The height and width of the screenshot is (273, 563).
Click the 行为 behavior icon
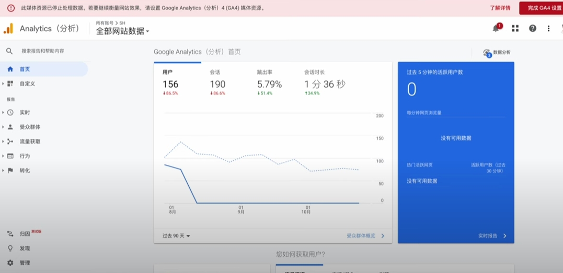(x=10, y=156)
